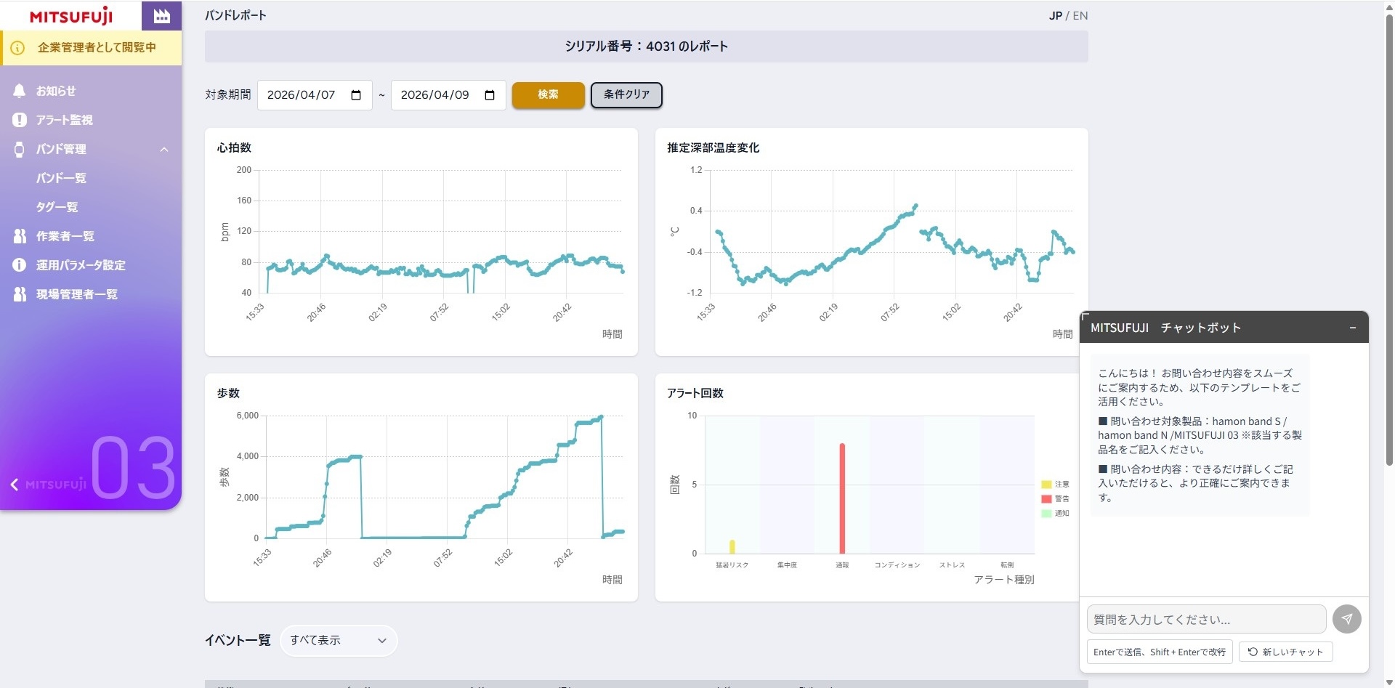This screenshot has width=1395, height=688.
Task: Click the 条件クリア button
Action: pos(626,94)
